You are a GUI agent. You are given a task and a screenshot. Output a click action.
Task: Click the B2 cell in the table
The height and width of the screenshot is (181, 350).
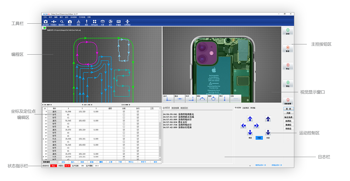68,115
